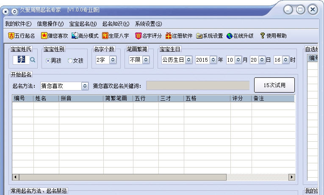Launch the 猜您喜欢 star tool
The width and height of the screenshot is (324, 195).
pyautogui.click(x=54, y=36)
